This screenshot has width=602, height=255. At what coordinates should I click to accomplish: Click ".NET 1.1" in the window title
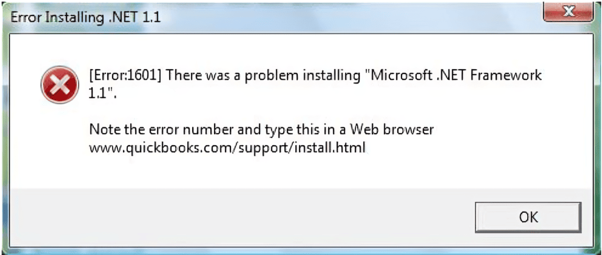tap(135, 17)
